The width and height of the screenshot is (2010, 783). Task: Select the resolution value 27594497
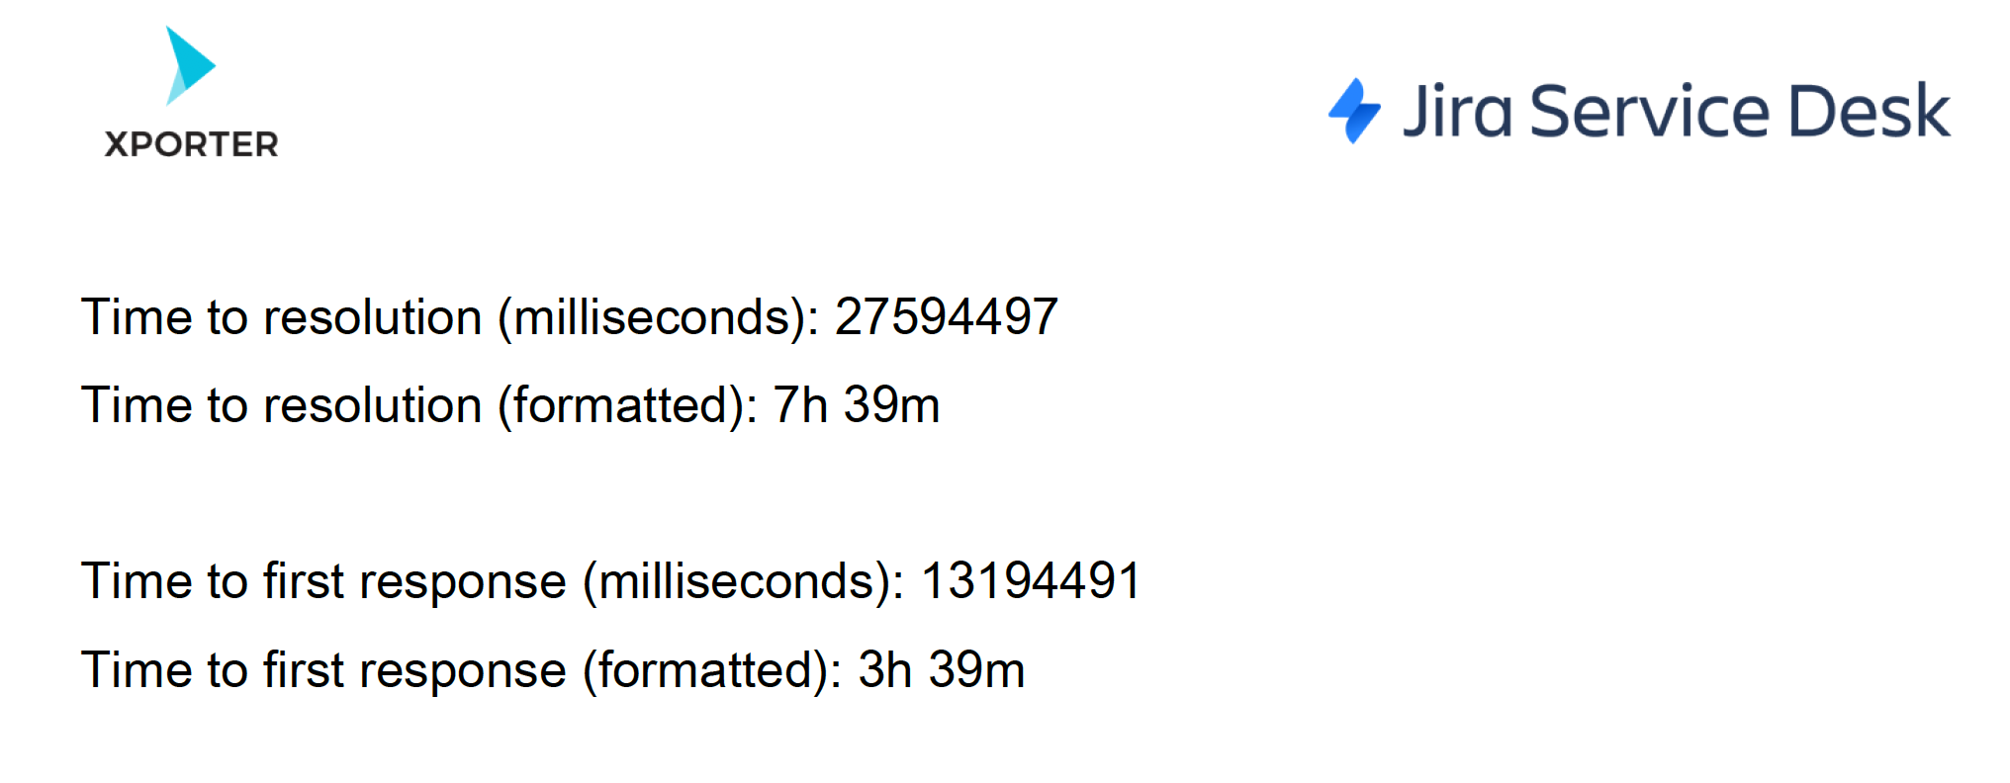946,317
